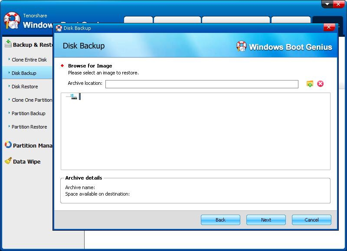Image resolution: width=347 pixels, height=251 pixels.
Task: Open the Data Wipe section
Action: pyautogui.click(x=26, y=161)
